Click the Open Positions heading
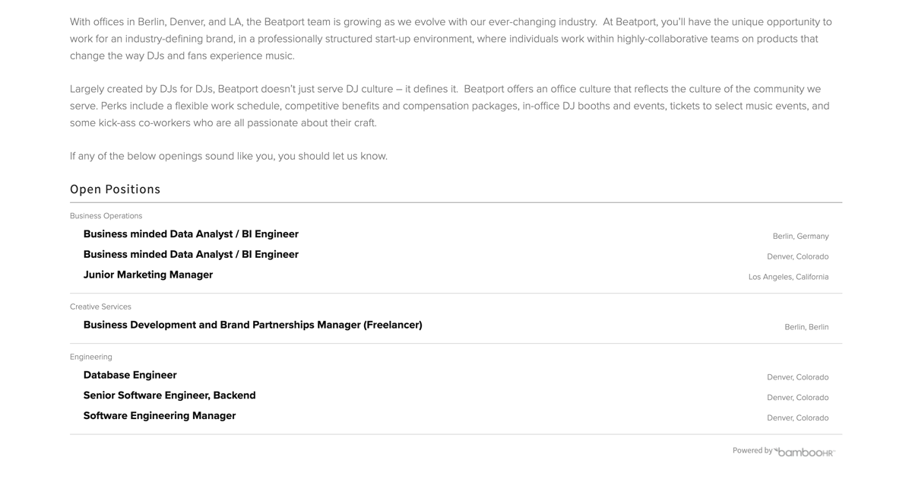The height and width of the screenshot is (486, 912). [115, 189]
